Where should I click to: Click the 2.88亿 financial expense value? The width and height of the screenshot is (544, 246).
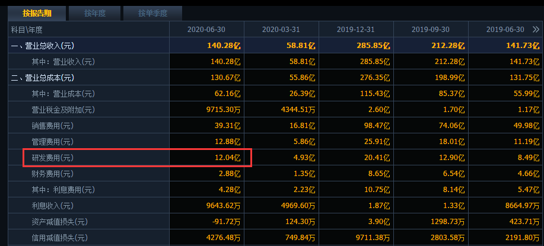click(230, 174)
